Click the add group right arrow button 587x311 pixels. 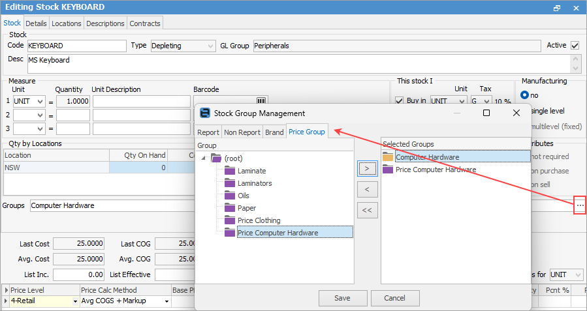[x=367, y=169]
